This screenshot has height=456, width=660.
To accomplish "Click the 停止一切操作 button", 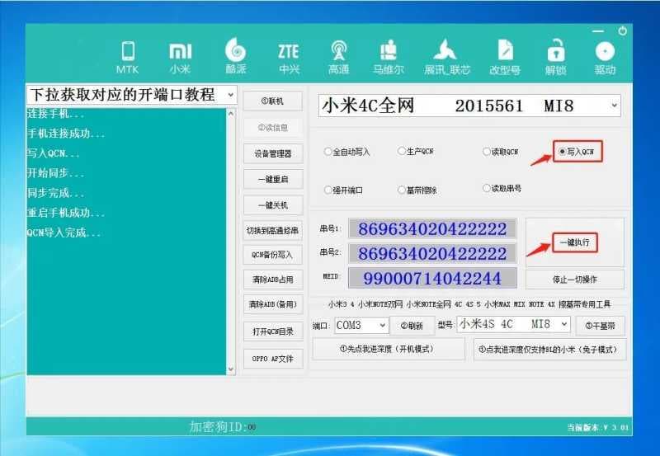I will (574, 280).
